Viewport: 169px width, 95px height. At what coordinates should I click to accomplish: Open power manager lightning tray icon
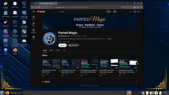pyautogui.click(x=156, y=93)
